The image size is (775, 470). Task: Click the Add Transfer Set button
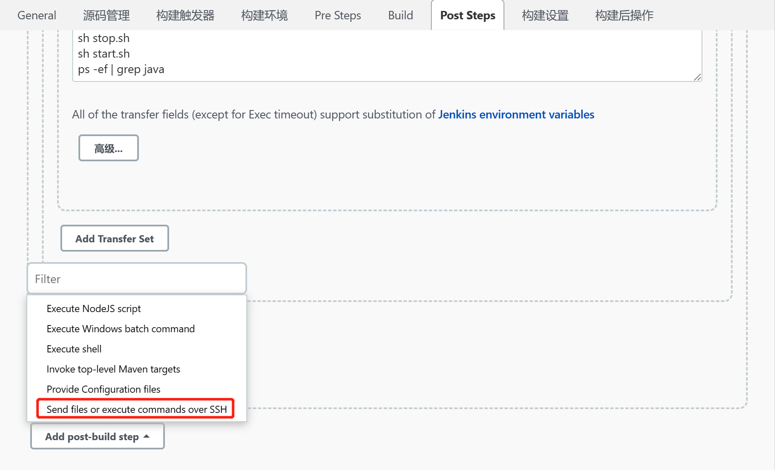114,238
